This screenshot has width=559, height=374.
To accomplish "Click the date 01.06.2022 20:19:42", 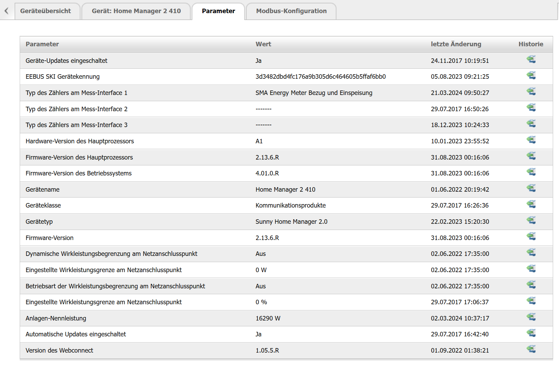I will [x=460, y=190].
